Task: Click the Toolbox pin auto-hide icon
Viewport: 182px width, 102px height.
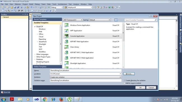Action: 25,15
